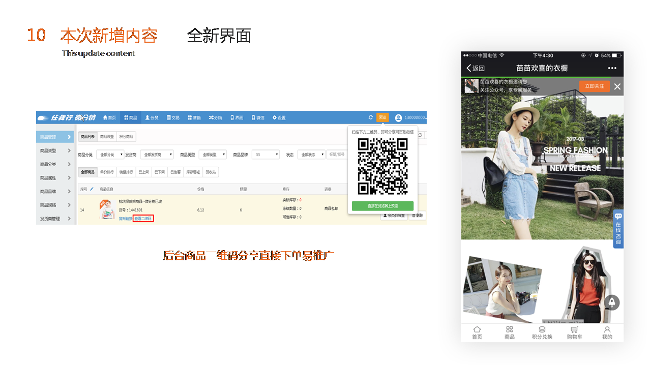
Task: Open the 发货商 dropdown
Action: click(x=157, y=155)
